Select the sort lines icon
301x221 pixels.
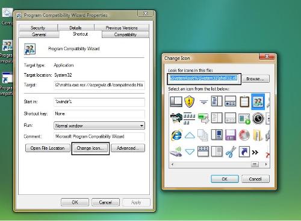pyautogui.click(x=203, y=102)
